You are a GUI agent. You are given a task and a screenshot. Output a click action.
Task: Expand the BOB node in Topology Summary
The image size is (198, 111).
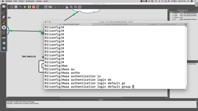pos(171,16)
